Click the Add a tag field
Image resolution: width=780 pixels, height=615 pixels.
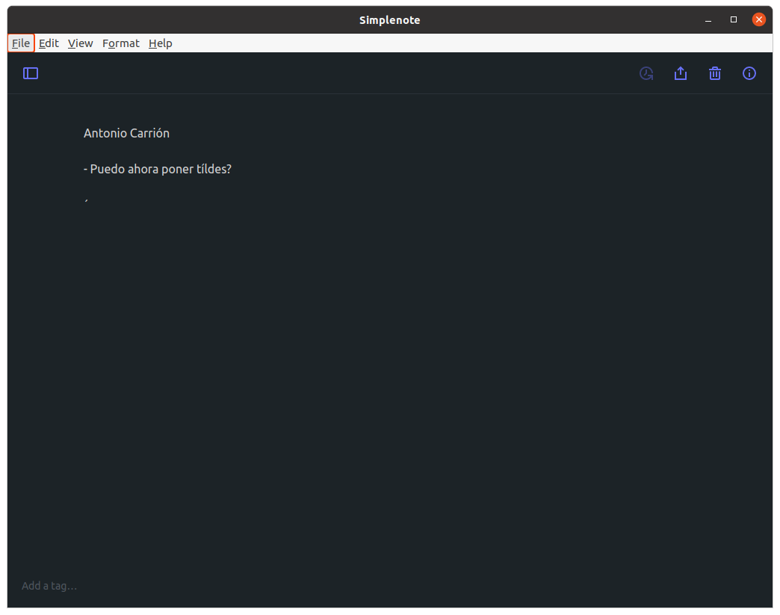[49, 585]
